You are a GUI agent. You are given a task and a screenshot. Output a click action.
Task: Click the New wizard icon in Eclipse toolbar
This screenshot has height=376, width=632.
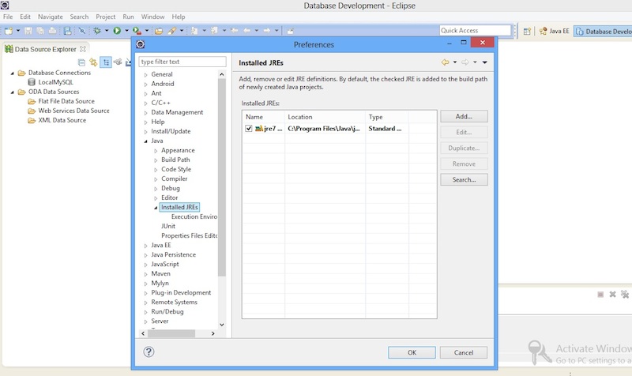pos(9,31)
